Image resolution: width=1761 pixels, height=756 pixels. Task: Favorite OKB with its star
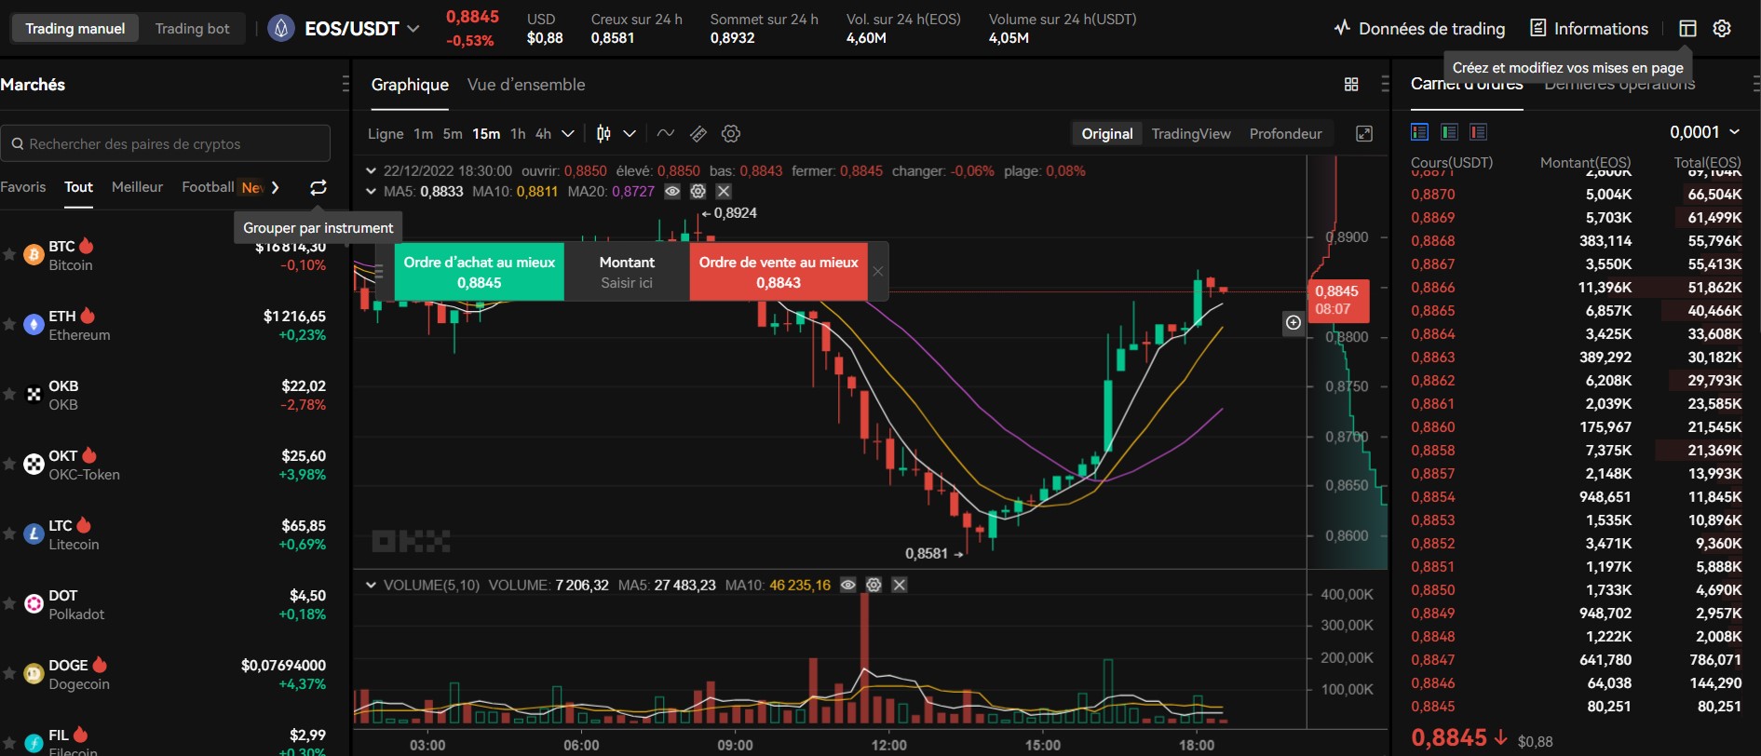9,394
